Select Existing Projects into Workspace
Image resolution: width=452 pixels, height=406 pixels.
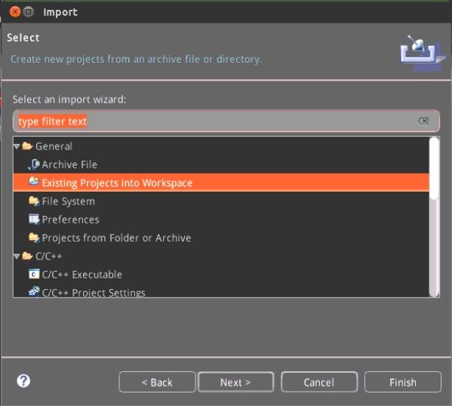click(221, 183)
